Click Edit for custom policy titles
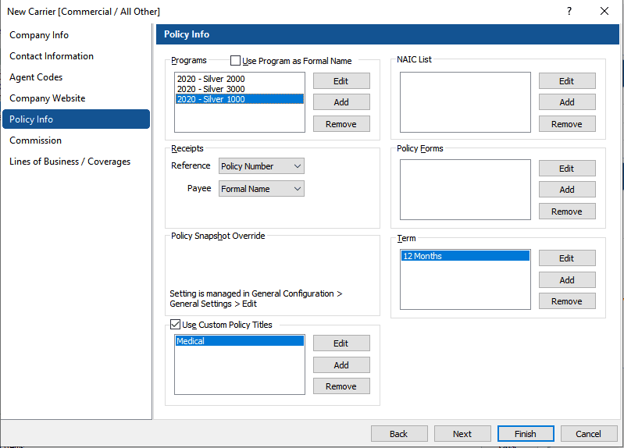The height and width of the screenshot is (448, 624). (x=341, y=343)
